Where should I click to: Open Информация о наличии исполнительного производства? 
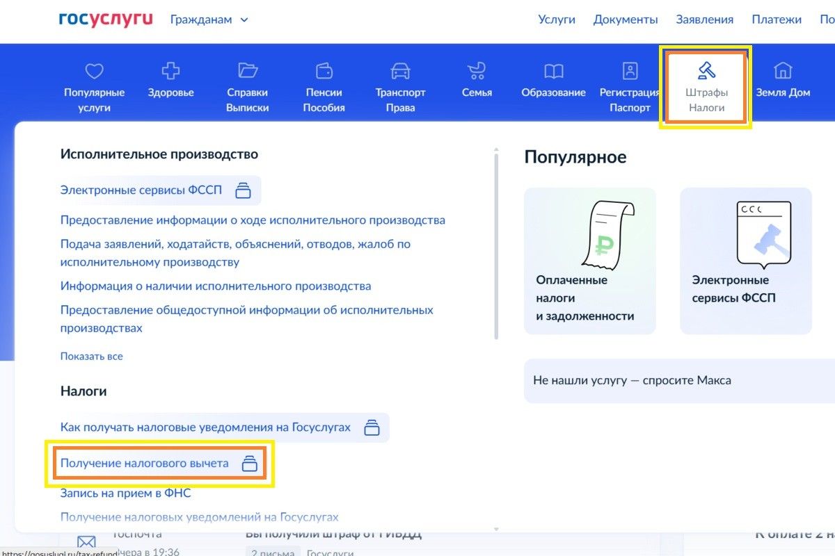pos(216,286)
